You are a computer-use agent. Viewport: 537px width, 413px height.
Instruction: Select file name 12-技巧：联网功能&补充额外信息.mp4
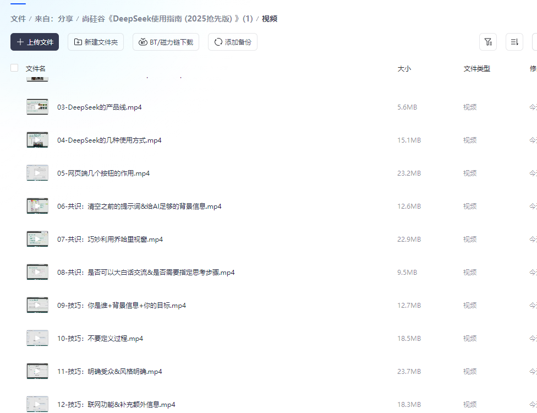116,405
